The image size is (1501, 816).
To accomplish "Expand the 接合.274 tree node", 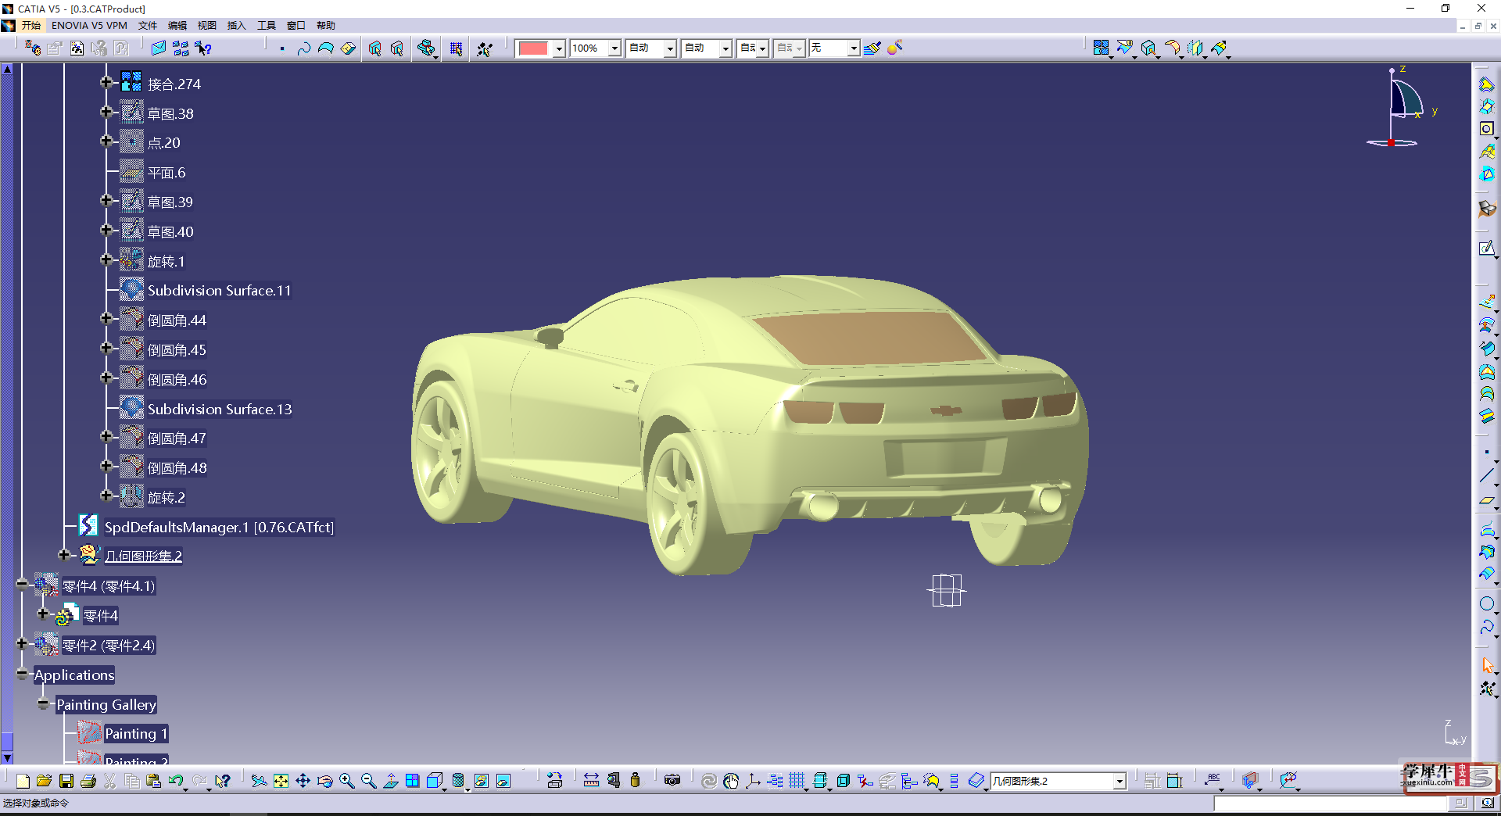I will pyautogui.click(x=106, y=82).
